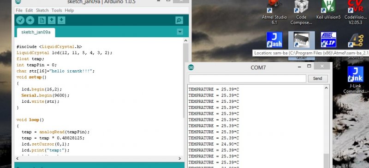369x168 pixels.
Task: Open the Tools menu
Action: 57,10
